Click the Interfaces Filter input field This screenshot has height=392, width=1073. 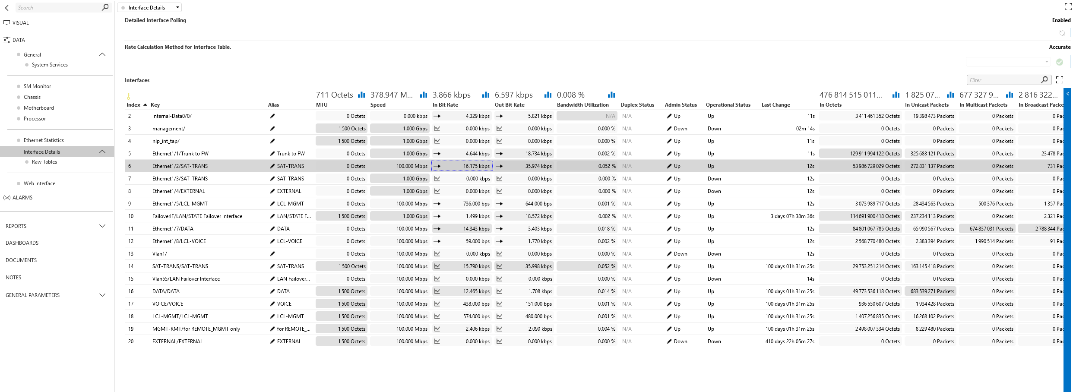coord(1004,80)
